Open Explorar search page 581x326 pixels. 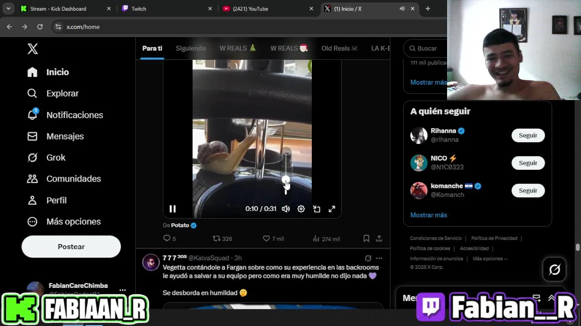click(x=53, y=93)
